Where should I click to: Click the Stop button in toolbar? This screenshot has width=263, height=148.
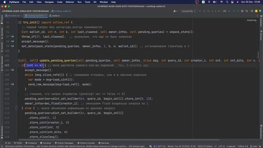(219, 11)
